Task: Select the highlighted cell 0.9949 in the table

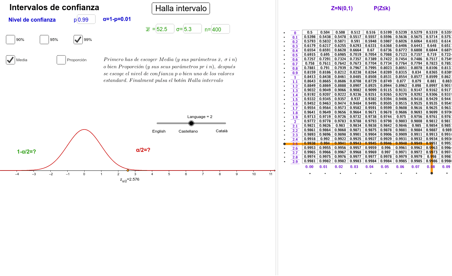Action: 416,144
